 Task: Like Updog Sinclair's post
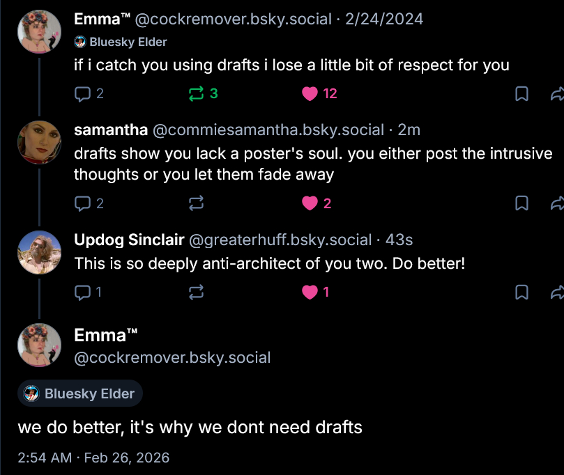pyautogui.click(x=310, y=293)
